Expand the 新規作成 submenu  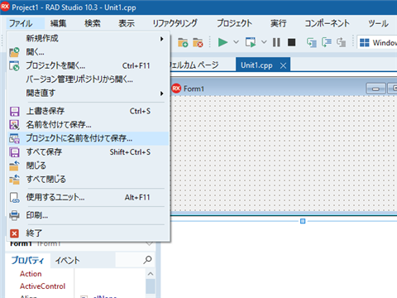(x=88, y=38)
